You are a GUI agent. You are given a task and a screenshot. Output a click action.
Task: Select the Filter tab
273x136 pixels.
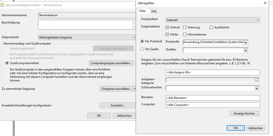point(143,11)
